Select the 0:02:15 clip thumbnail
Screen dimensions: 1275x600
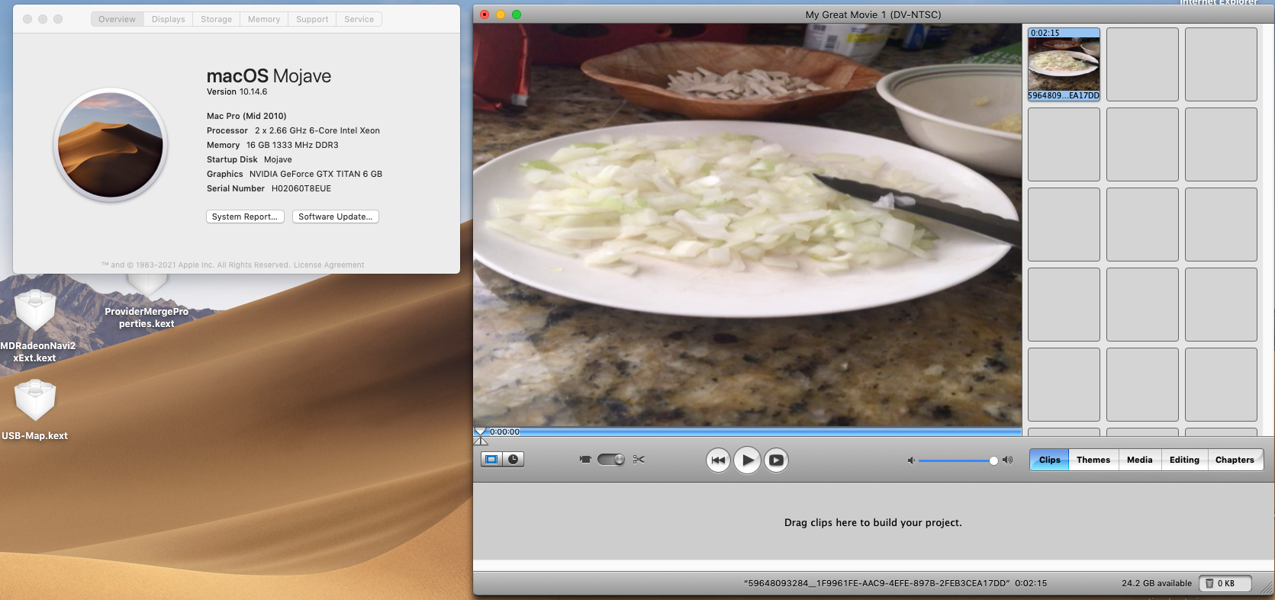pos(1064,64)
